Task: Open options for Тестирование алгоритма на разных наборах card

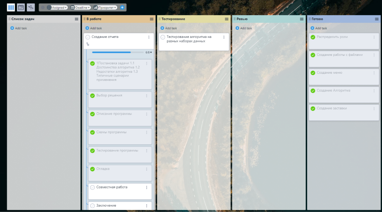Action: point(224,37)
